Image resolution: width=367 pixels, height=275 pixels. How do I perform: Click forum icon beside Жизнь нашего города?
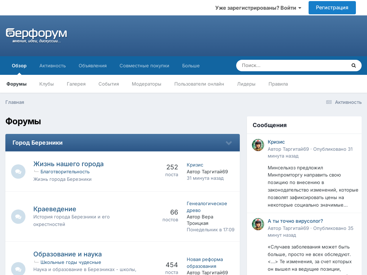[18, 172]
